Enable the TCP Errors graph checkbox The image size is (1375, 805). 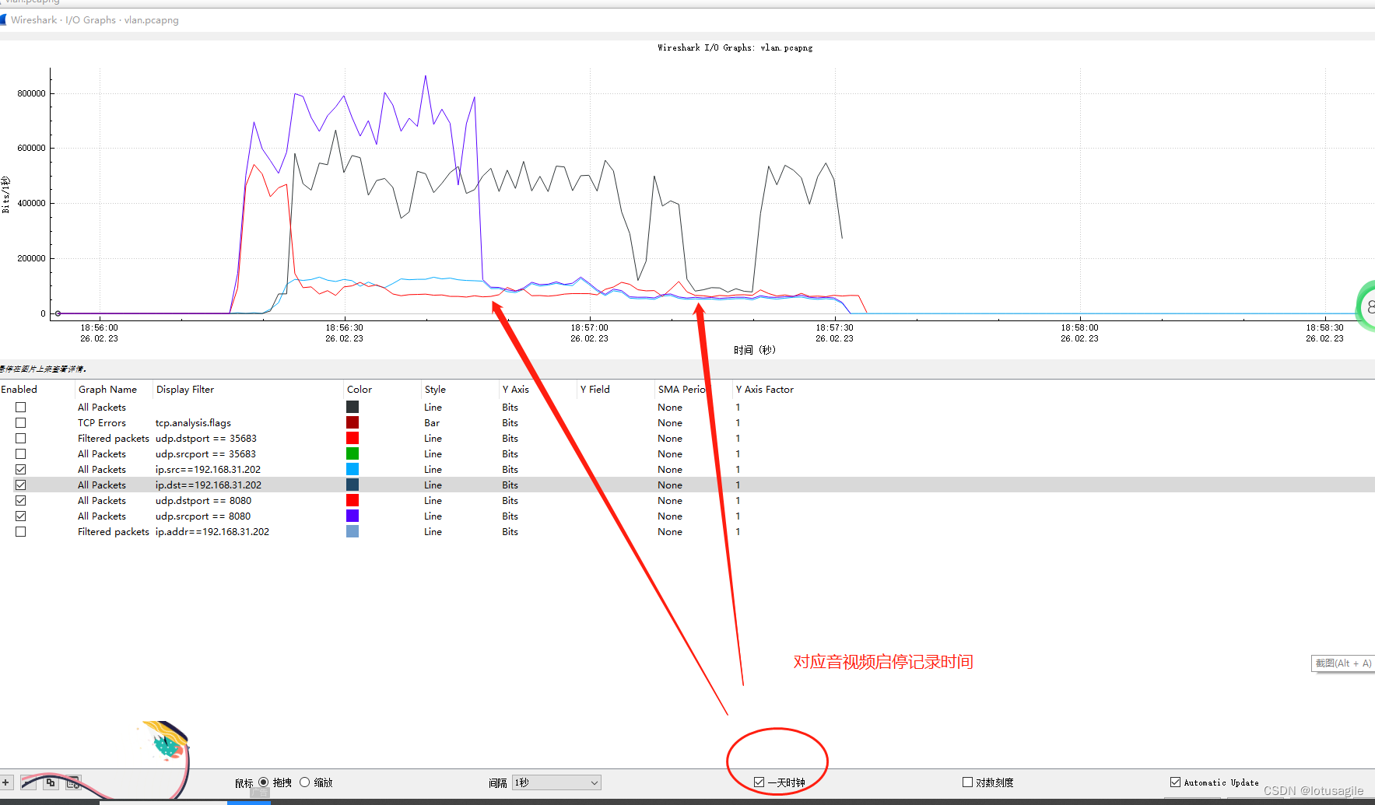pyautogui.click(x=21, y=422)
